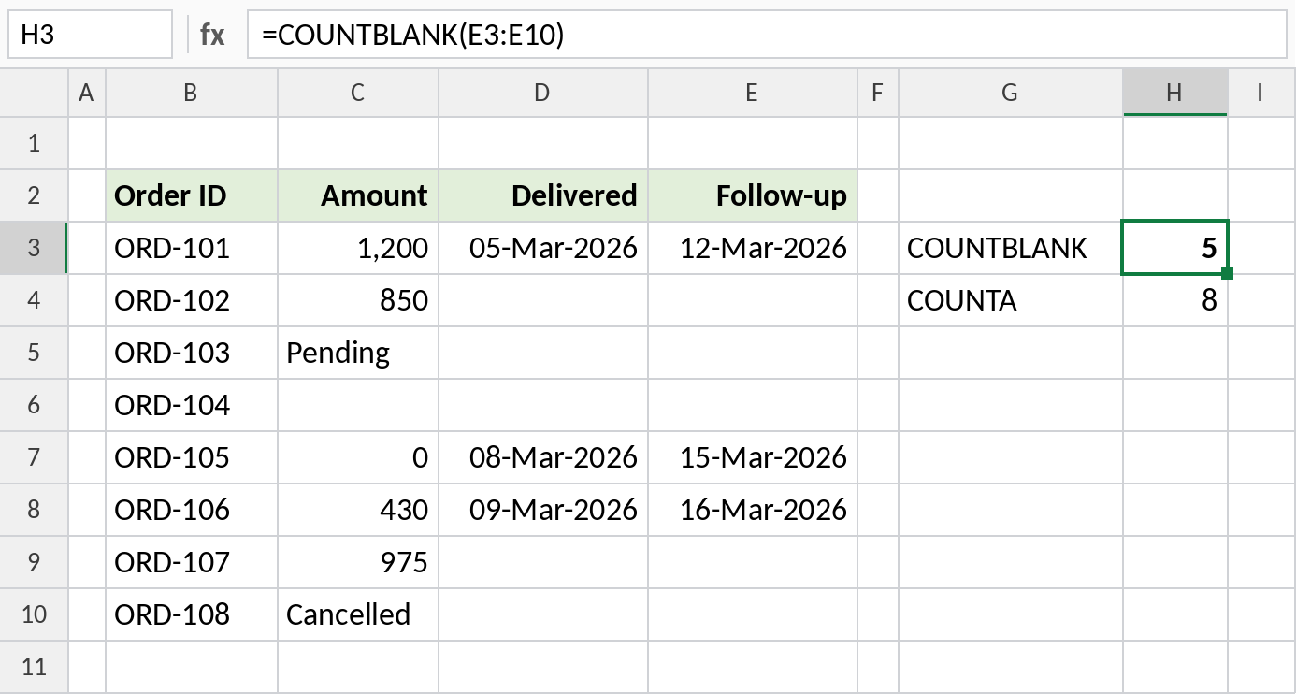Image resolution: width=1296 pixels, height=694 pixels.
Task: Select column H header
Action: [x=1175, y=93]
